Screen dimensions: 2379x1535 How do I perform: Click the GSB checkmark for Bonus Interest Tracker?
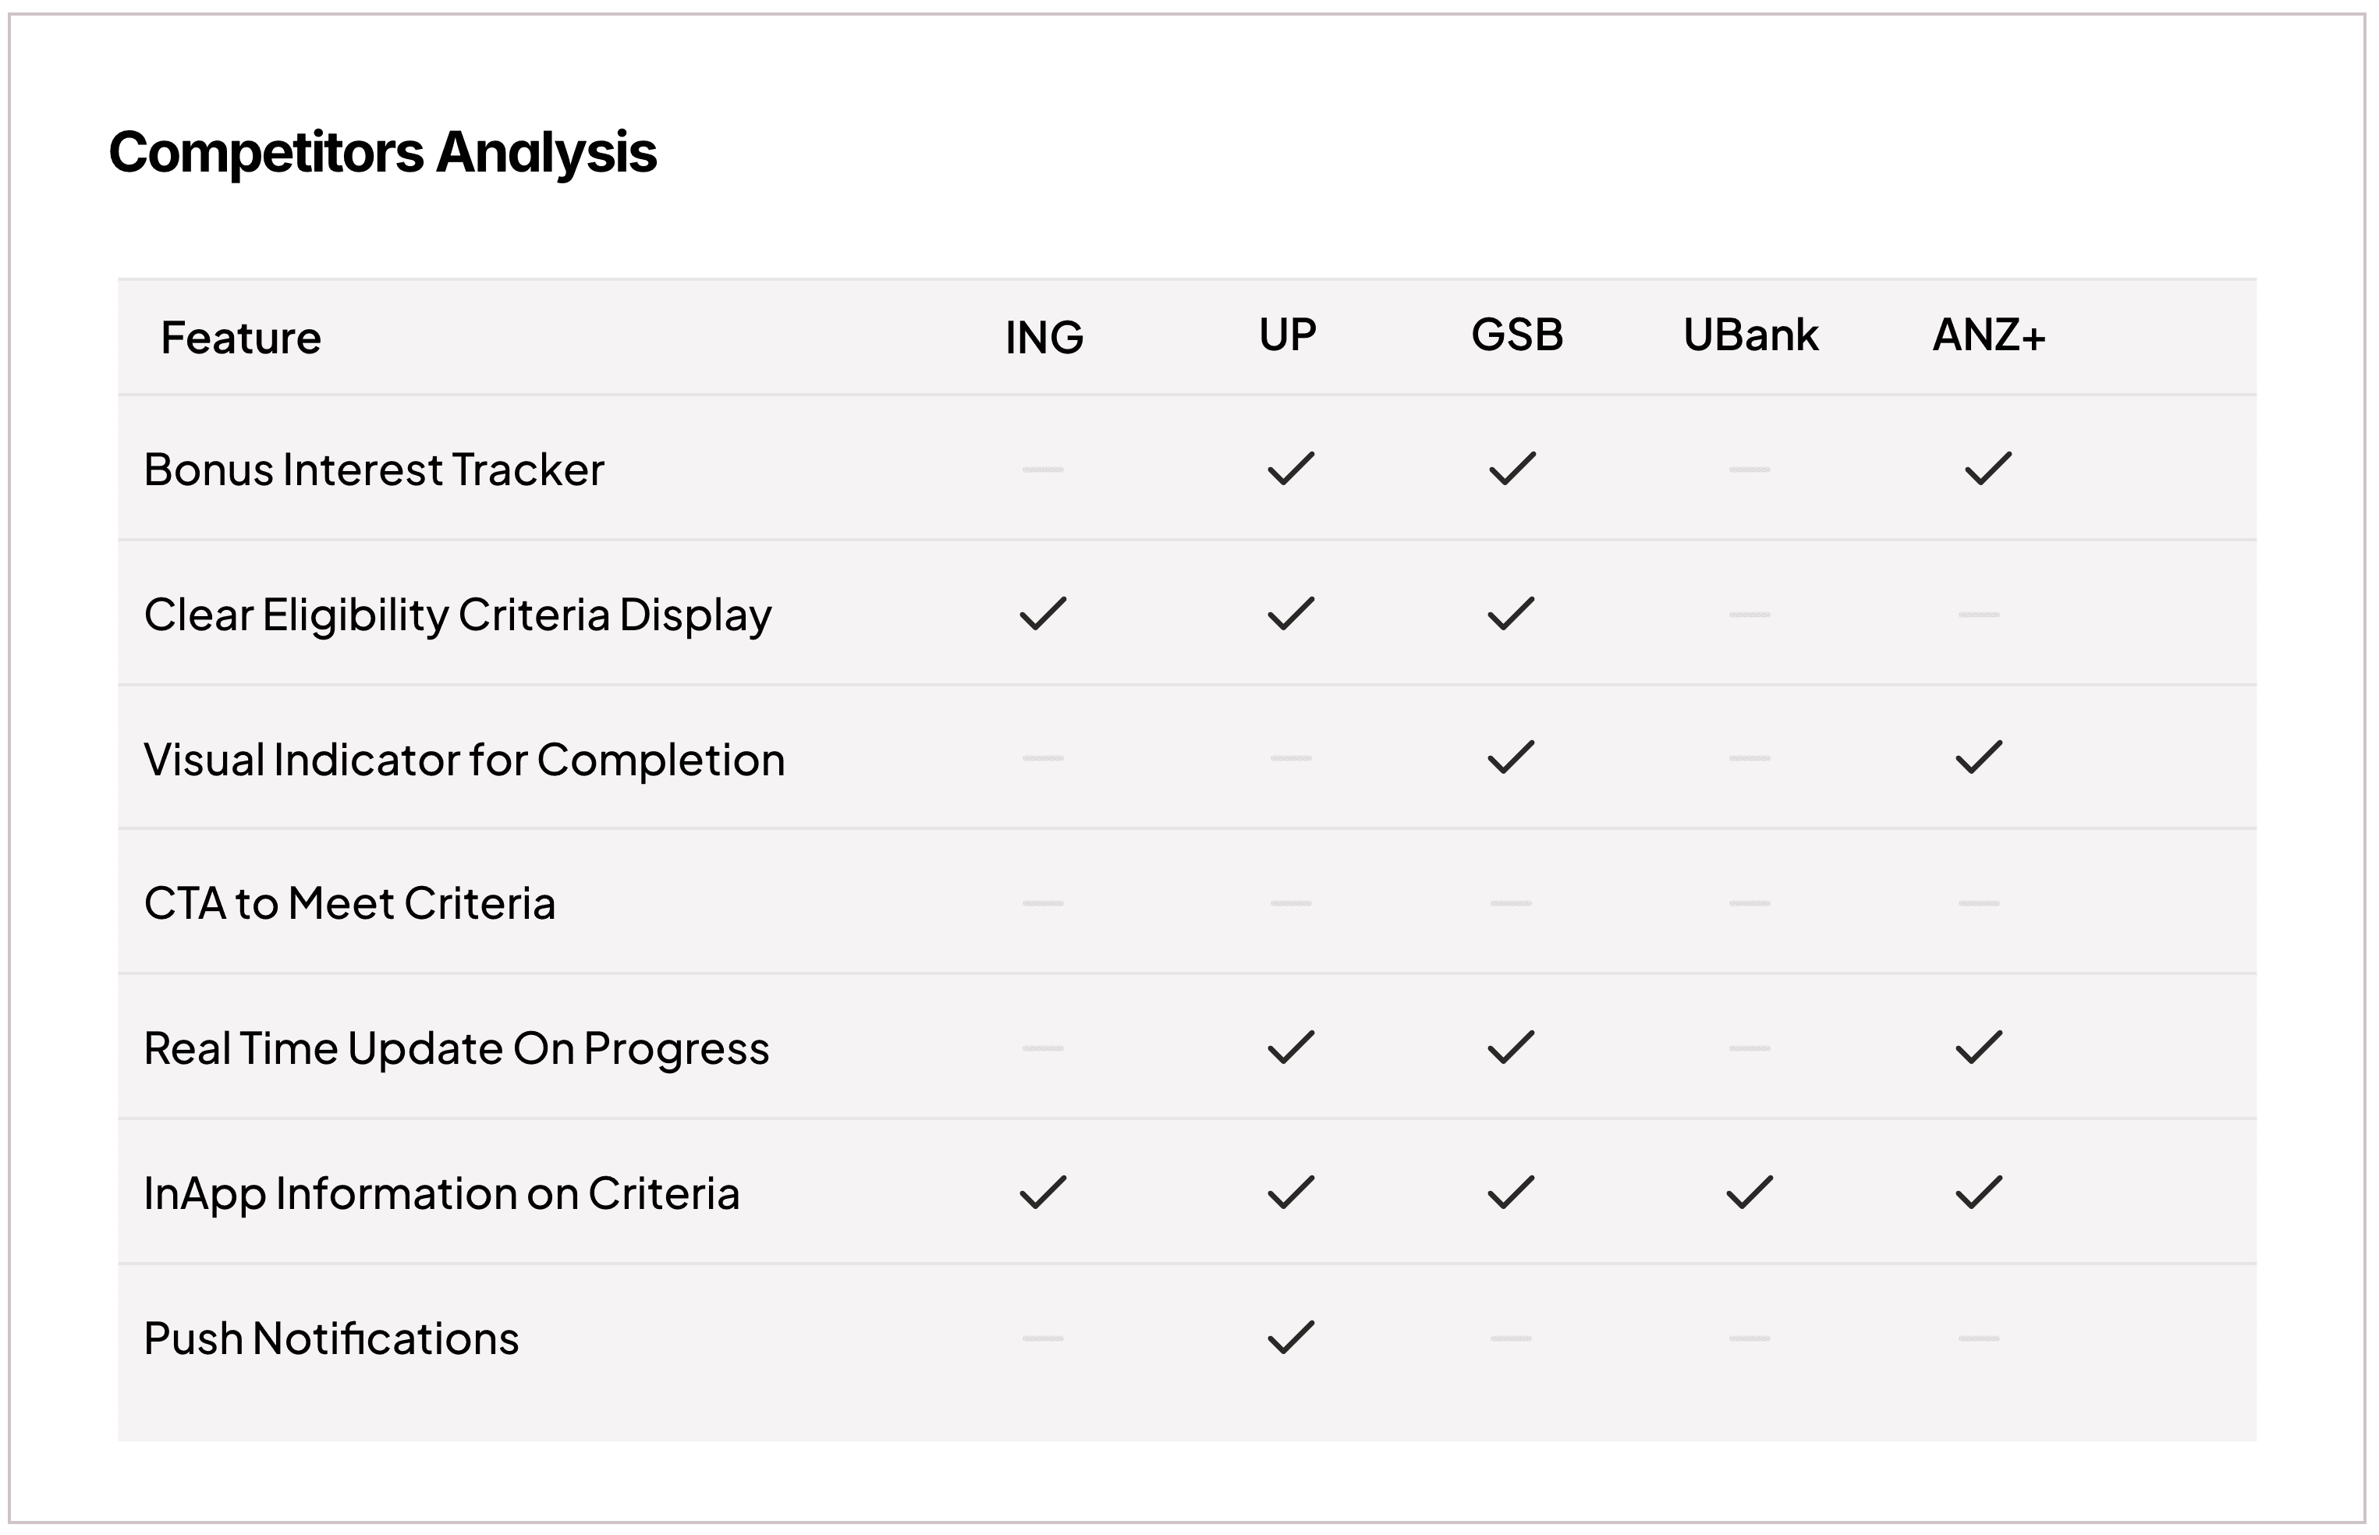pyautogui.click(x=1512, y=469)
